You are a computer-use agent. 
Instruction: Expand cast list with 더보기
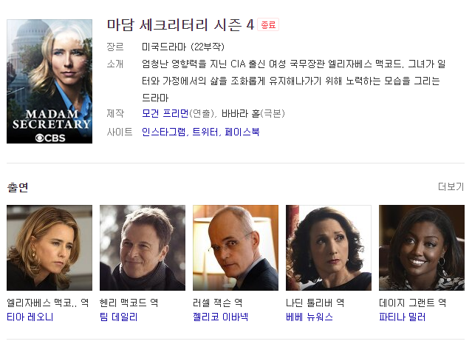coord(451,187)
